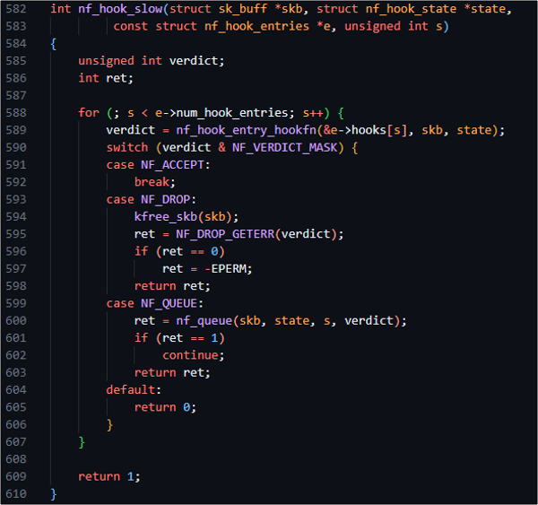Click line number 599

[x=16, y=303]
